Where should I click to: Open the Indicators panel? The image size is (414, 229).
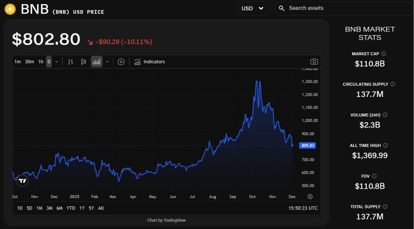point(150,62)
